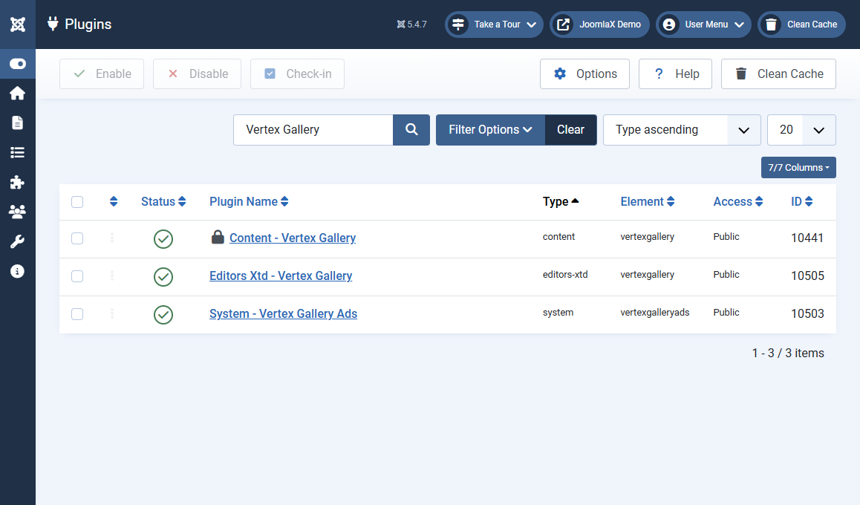Click the Disable toolbar button
860x505 pixels.
pos(197,74)
